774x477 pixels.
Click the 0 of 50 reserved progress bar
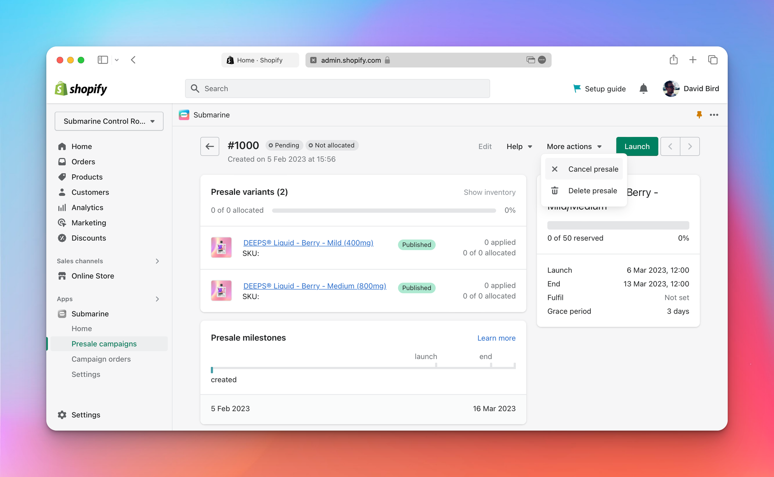point(618,225)
